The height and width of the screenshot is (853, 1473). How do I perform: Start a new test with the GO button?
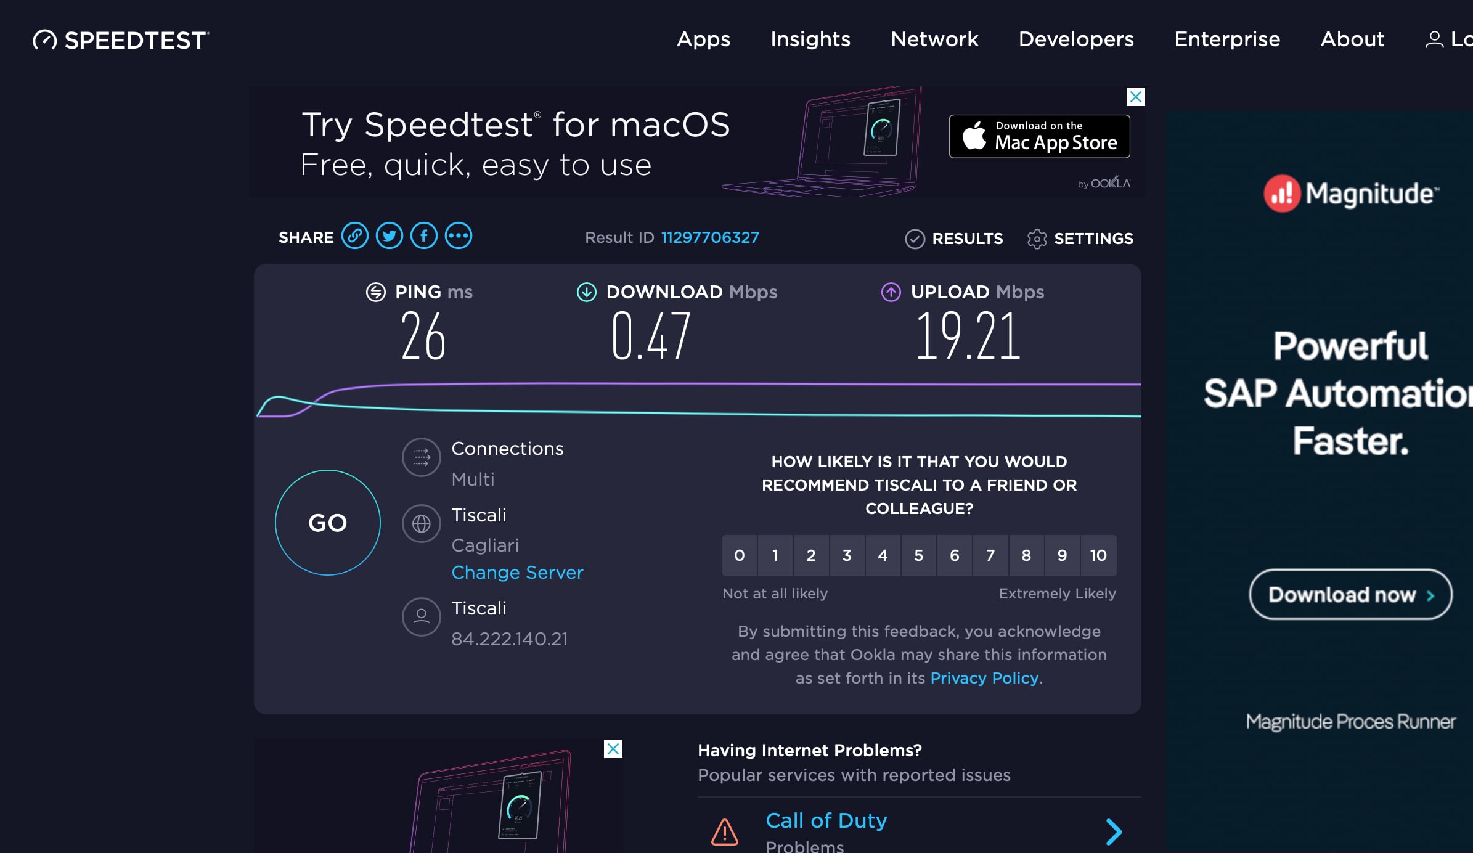328,523
